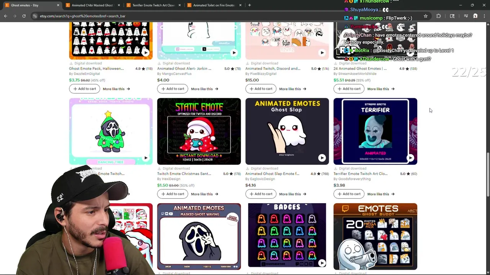More like this for Animated Ghost Alert
Image resolution: width=490 pixels, height=275 pixels.
pos(204,89)
